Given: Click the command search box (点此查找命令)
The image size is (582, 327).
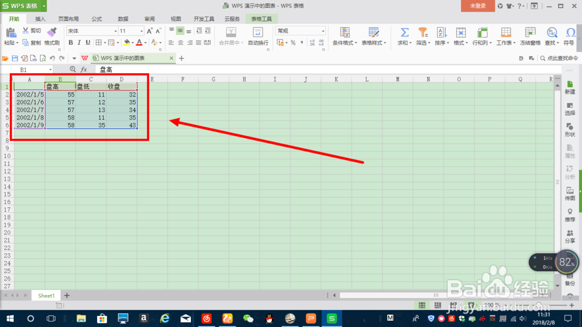Looking at the screenshot, I should coord(559,58).
